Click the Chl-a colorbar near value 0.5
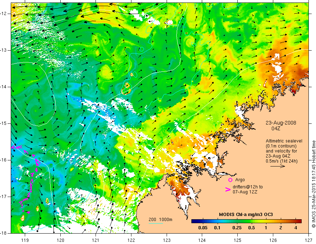Screen dimensions: 316x244 (251, 221)
